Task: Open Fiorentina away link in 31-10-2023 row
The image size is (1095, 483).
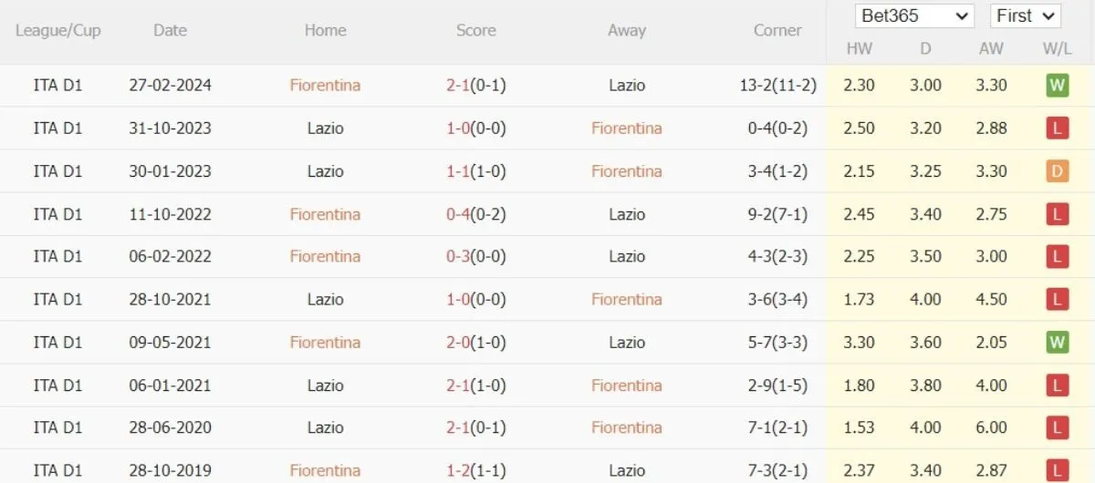Action: click(x=626, y=128)
